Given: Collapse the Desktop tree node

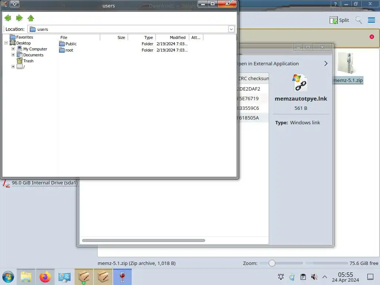Looking at the screenshot, I should 6,43.
